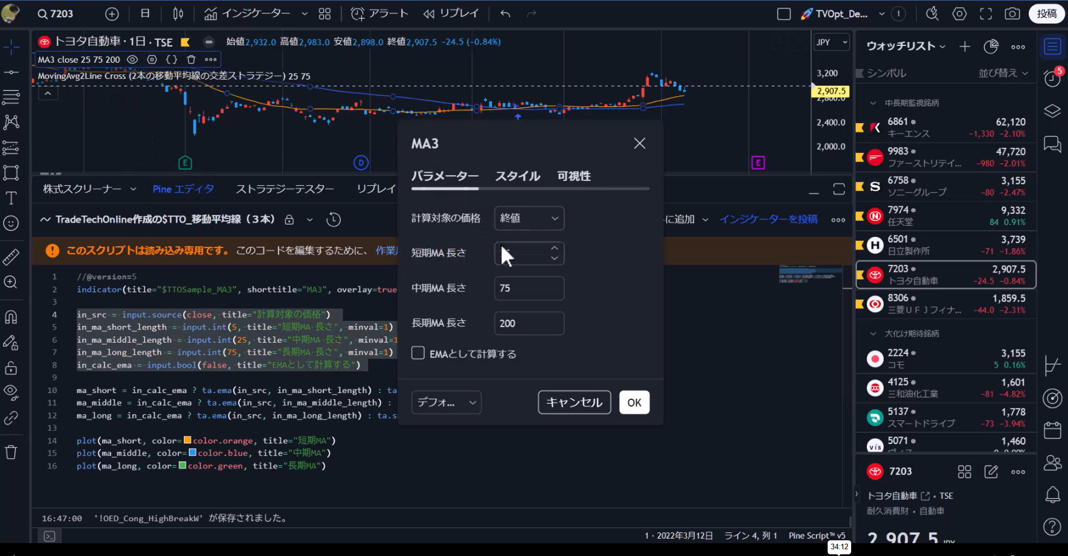Screen dimensions: 1068x556
Task: Click the キャンセル button
Action: 574,403
